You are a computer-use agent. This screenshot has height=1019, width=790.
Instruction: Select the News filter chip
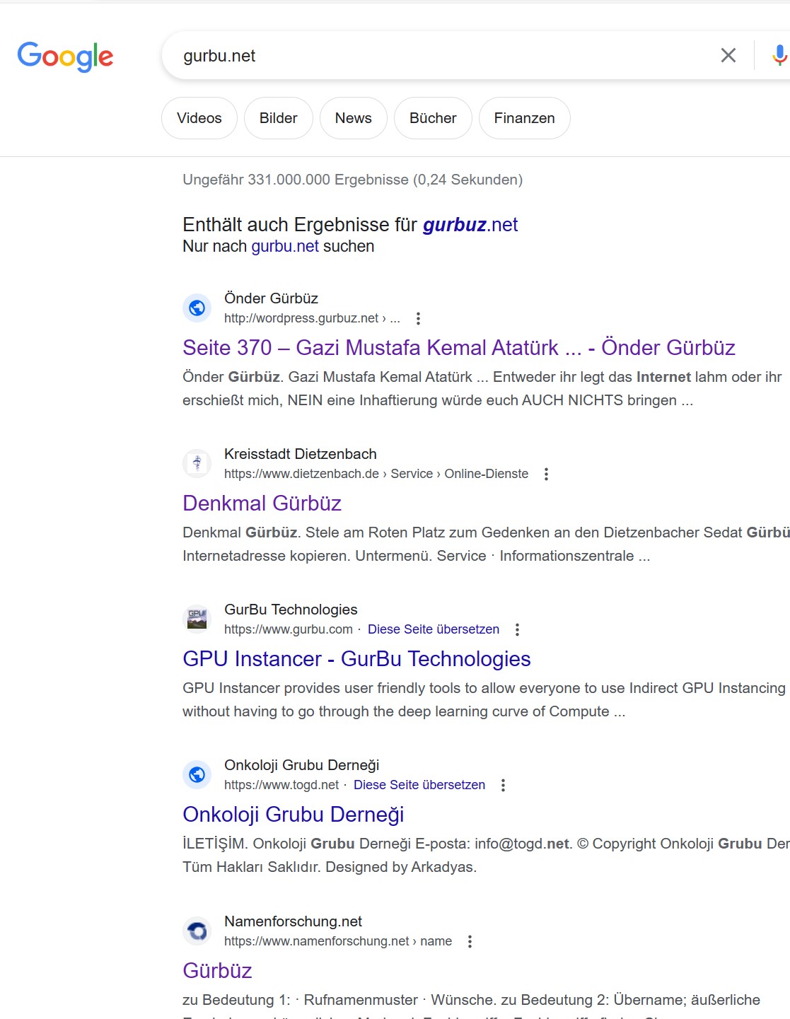[x=354, y=118]
